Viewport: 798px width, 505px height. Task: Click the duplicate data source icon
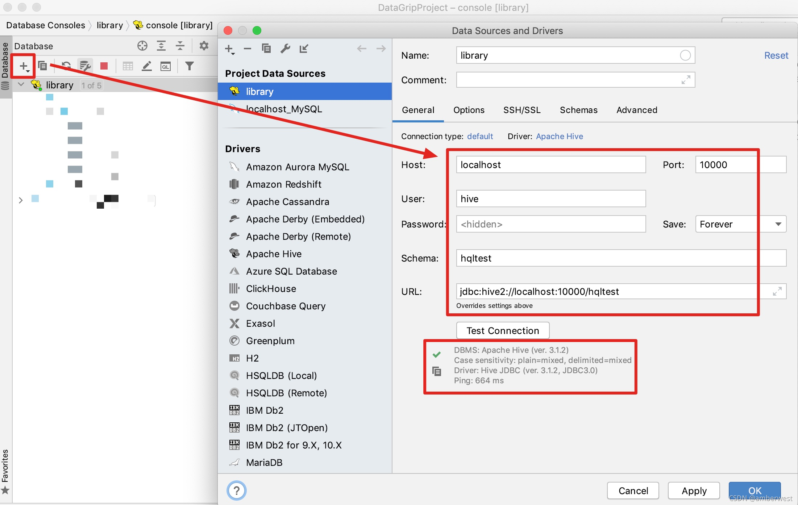point(266,49)
